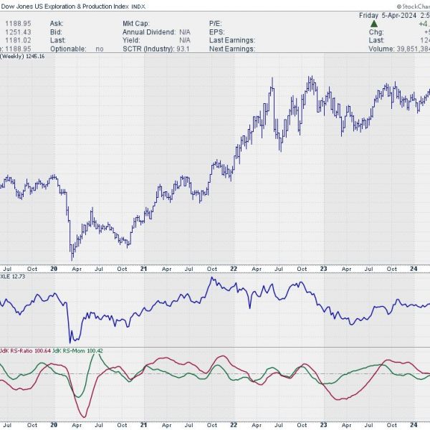Click the value '1181.02' in the quote header
Viewport: 430px width, 430px height.
[x=18, y=40]
